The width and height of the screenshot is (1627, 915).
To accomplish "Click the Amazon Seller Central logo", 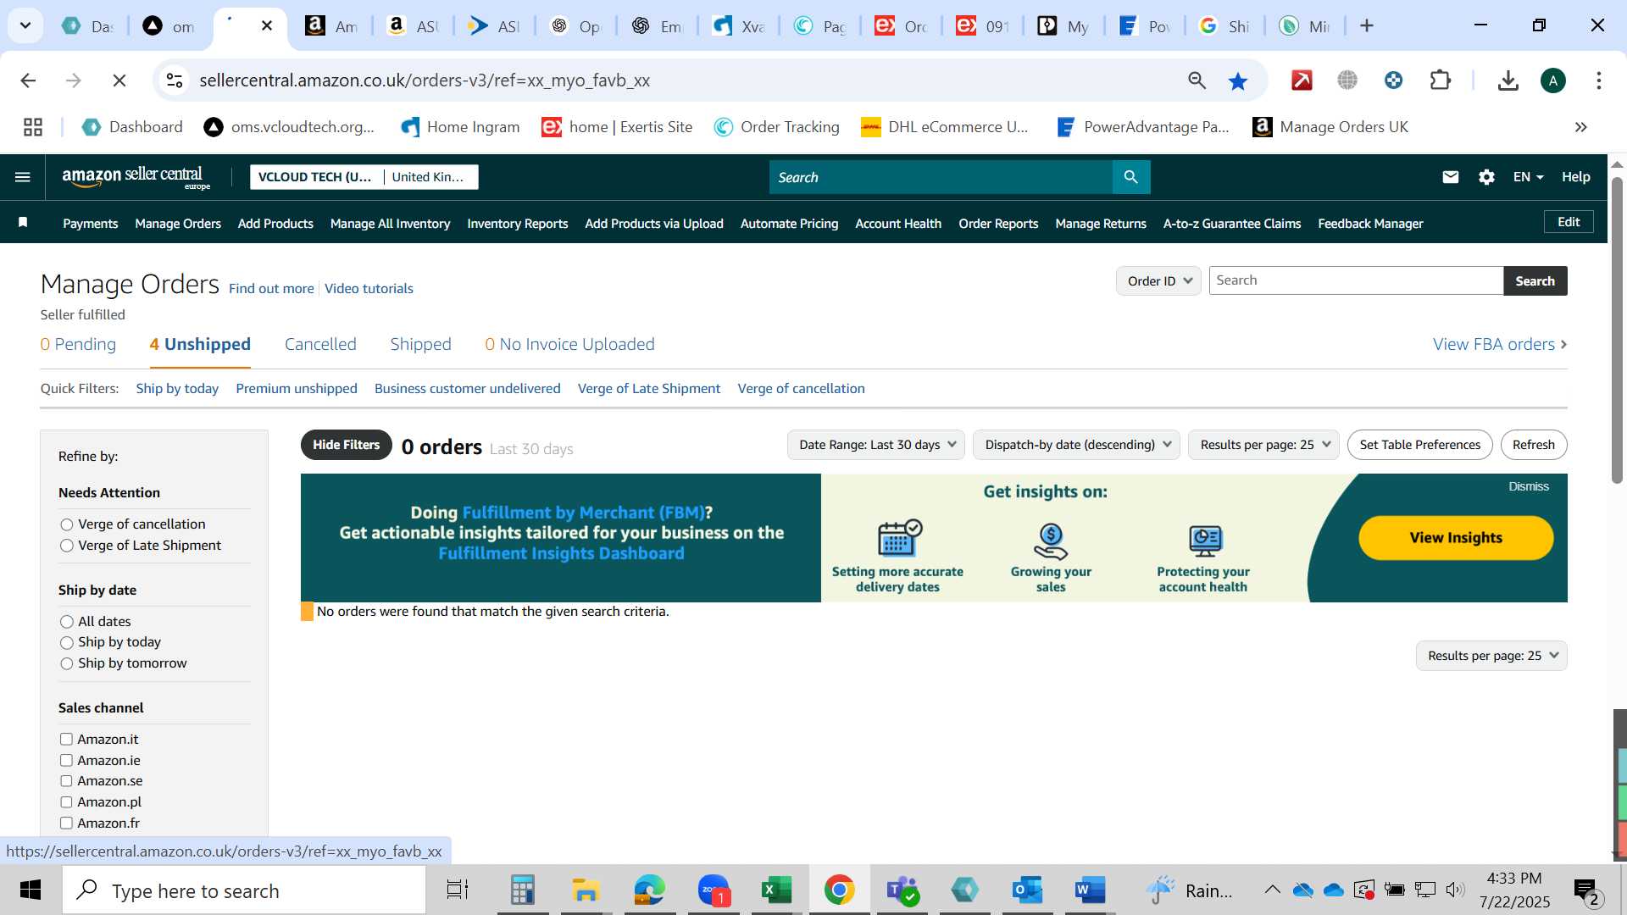I will point(136,177).
